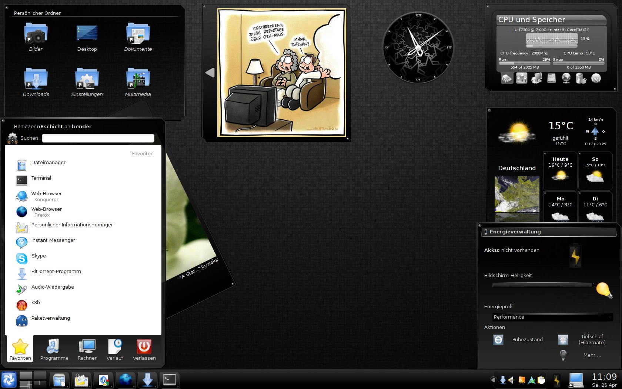This screenshot has width=622, height=389.
Task: Switch to the Favoriten tab
Action: [x=20, y=349]
